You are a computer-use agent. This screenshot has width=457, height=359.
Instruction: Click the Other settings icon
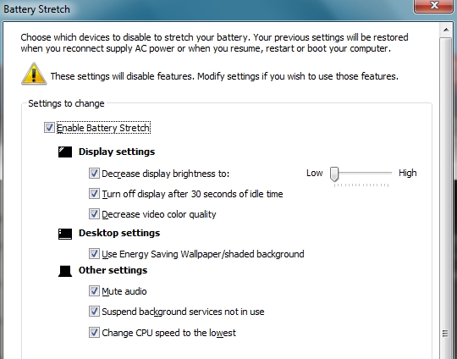click(x=65, y=271)
